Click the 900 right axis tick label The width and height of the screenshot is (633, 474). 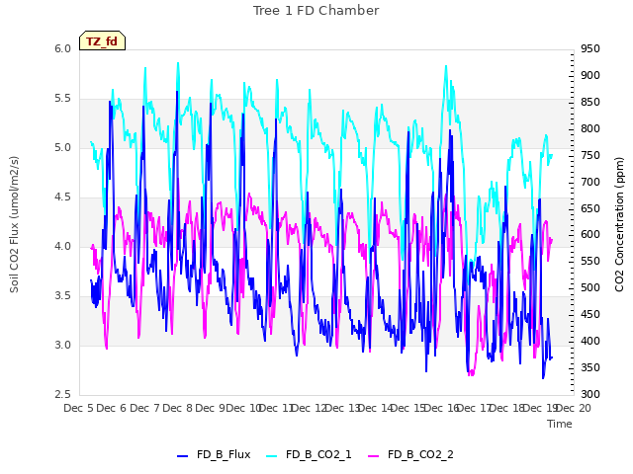pyautogui.click(x=590, y=76)
